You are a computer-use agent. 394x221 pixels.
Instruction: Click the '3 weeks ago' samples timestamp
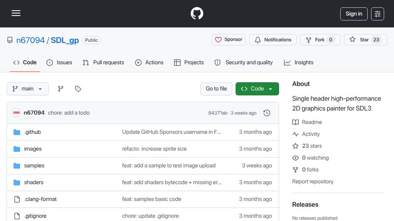tap(257, 166)
